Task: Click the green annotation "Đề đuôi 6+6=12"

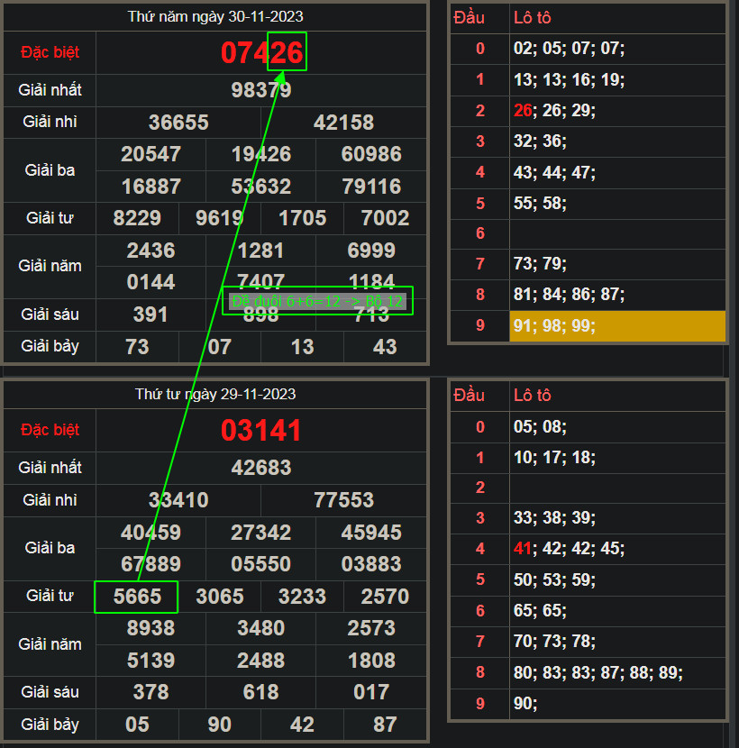Action: tap(317, 301)
